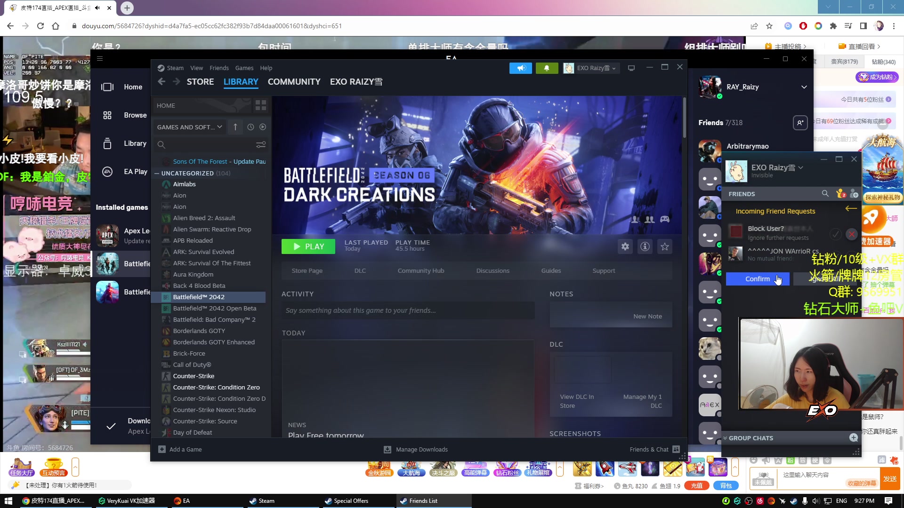Viewport: 904px width, 508px height.
Task: Open Battlefield 2042 settings gear
Action: (x=625, y=246)
